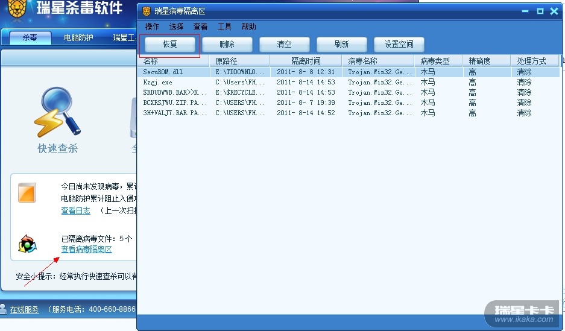Click the lion icon in quarantine title bar

[x=147, y=11]
